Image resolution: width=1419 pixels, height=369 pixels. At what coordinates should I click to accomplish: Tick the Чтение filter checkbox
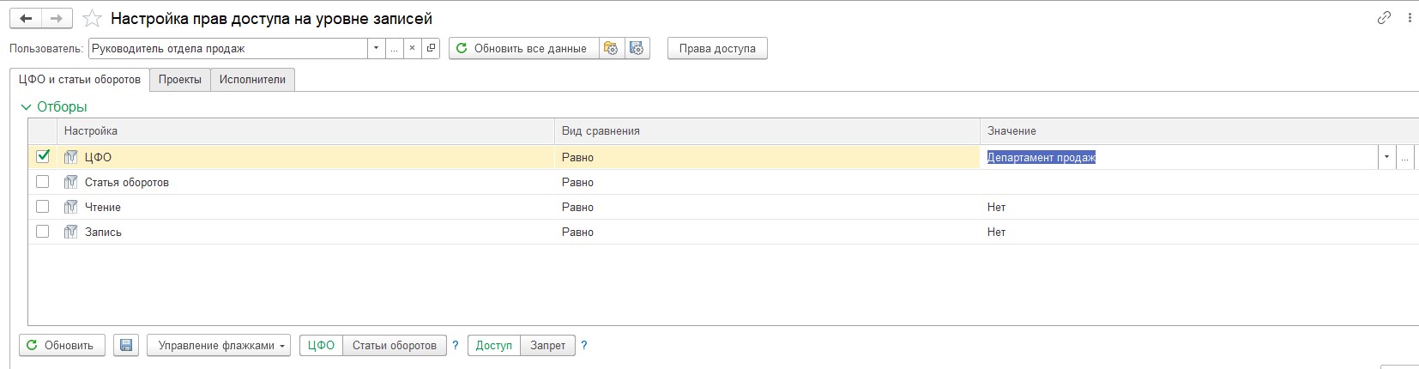[x=43, y=207]
